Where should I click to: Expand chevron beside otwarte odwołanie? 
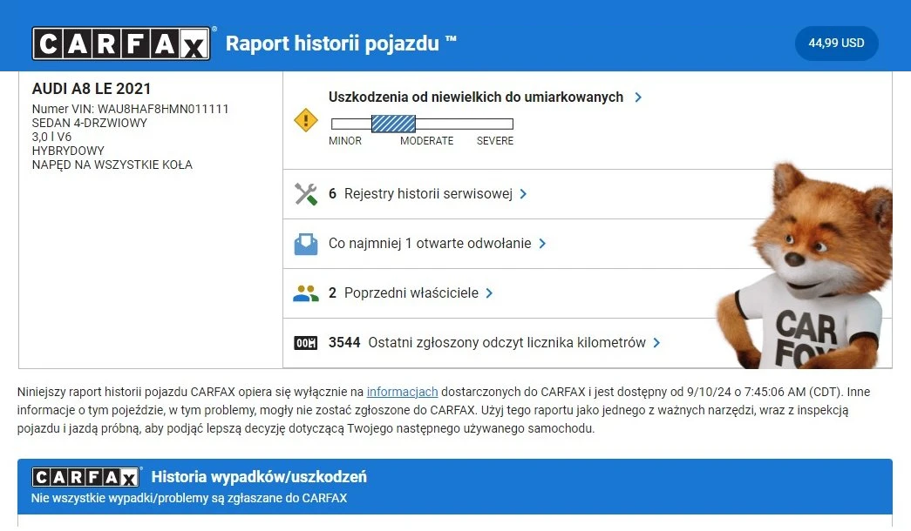click(x=542, y=244)
